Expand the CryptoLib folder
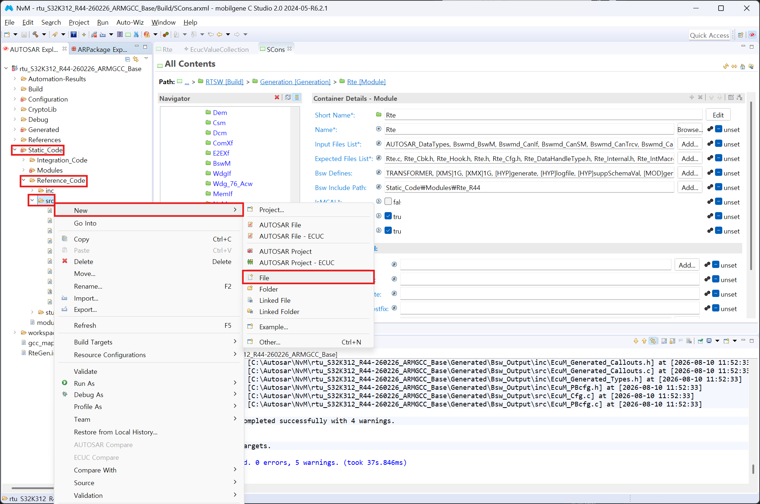760x504 pixels. 15,109
